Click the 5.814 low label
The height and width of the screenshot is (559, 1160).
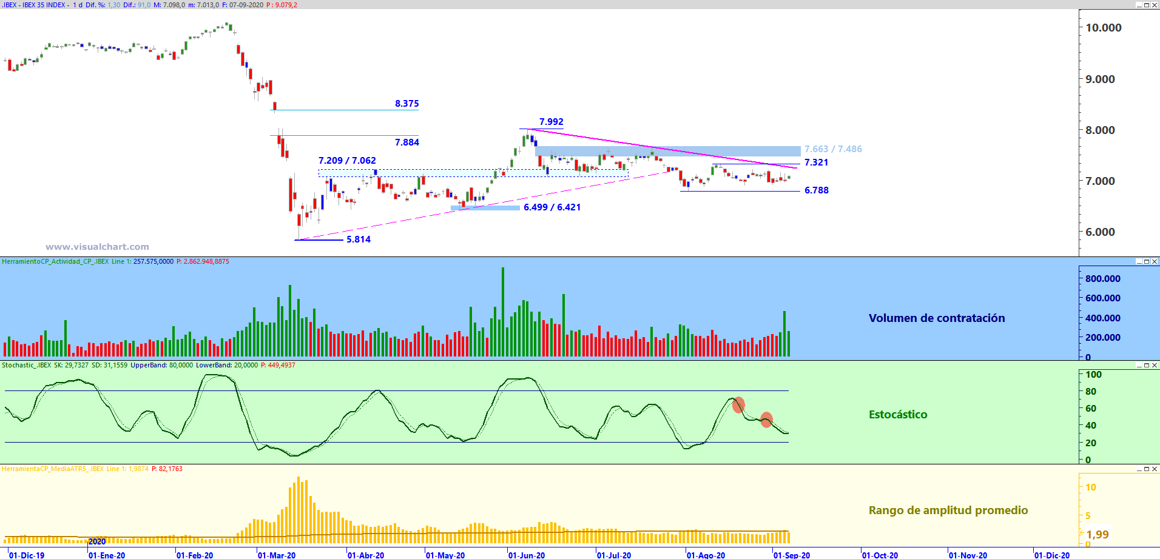pyautogui.click(x=359, y=239)
